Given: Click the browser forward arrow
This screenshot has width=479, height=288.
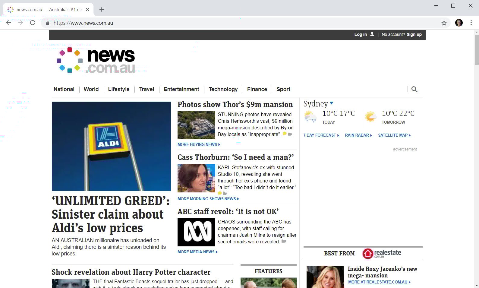Looking at the screenshot, I should [20, 23].
